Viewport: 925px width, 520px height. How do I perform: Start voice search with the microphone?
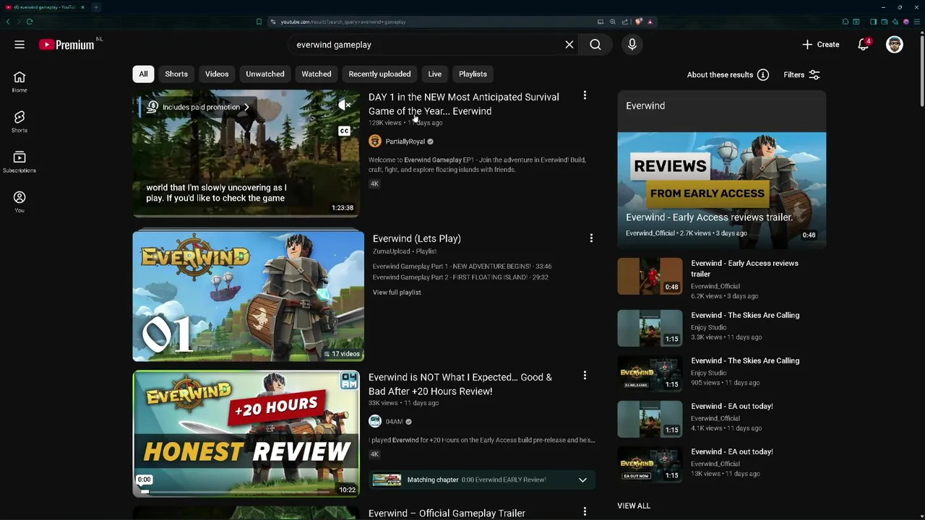point(632,45)
